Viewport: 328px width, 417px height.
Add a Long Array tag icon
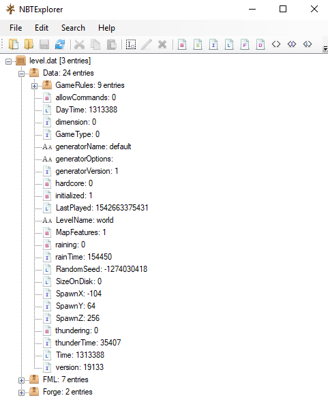tap(308, 44)
